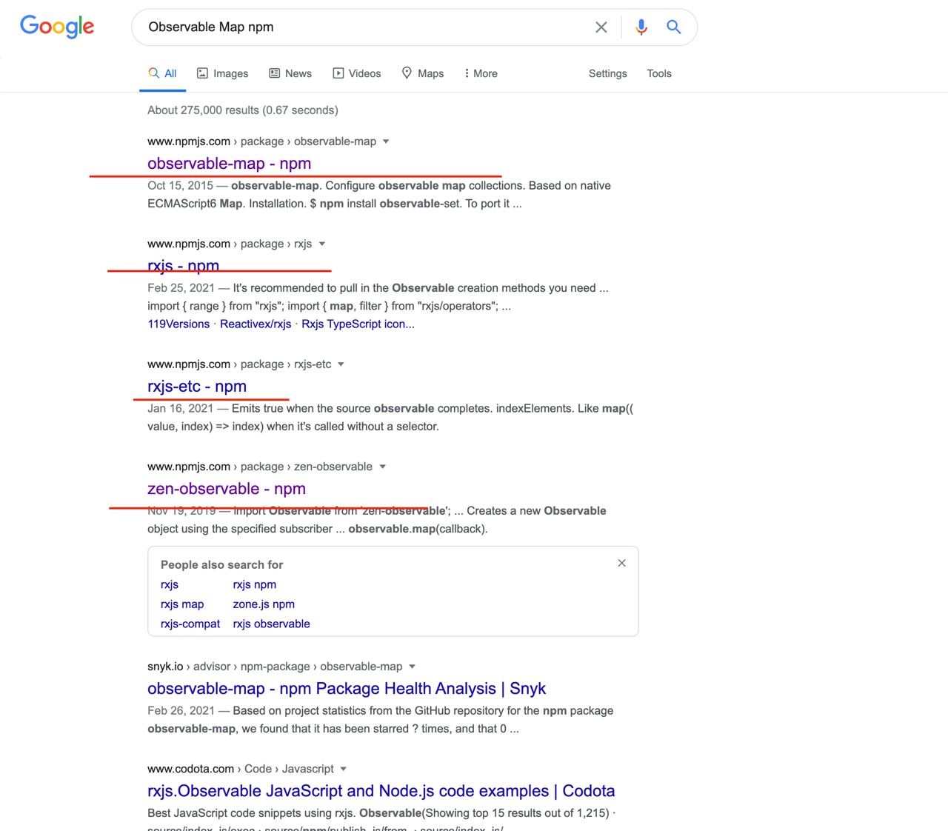Image resolution: width=948 pixels, height=831 pixels.
Task: Click the 'Jan 16, 2021' snippet date
Action: click(x=180, y=409)
